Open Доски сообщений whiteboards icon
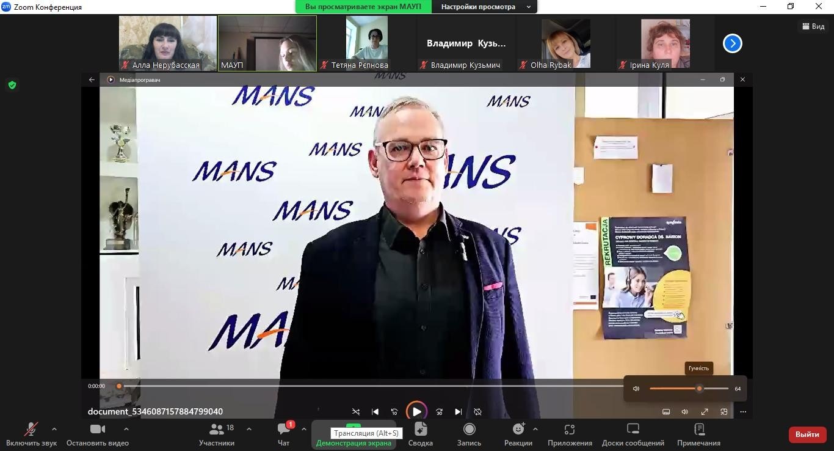This screenshot has width=834, height=451. pos(633,430)
